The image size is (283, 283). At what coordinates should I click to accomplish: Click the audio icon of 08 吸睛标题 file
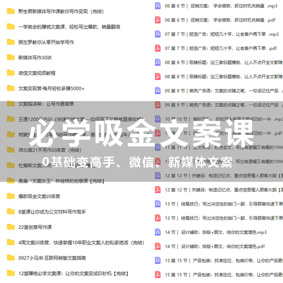(x=158, y=63)
